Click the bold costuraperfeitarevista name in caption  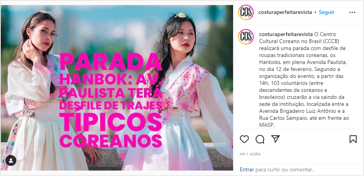tap(286, 35)
